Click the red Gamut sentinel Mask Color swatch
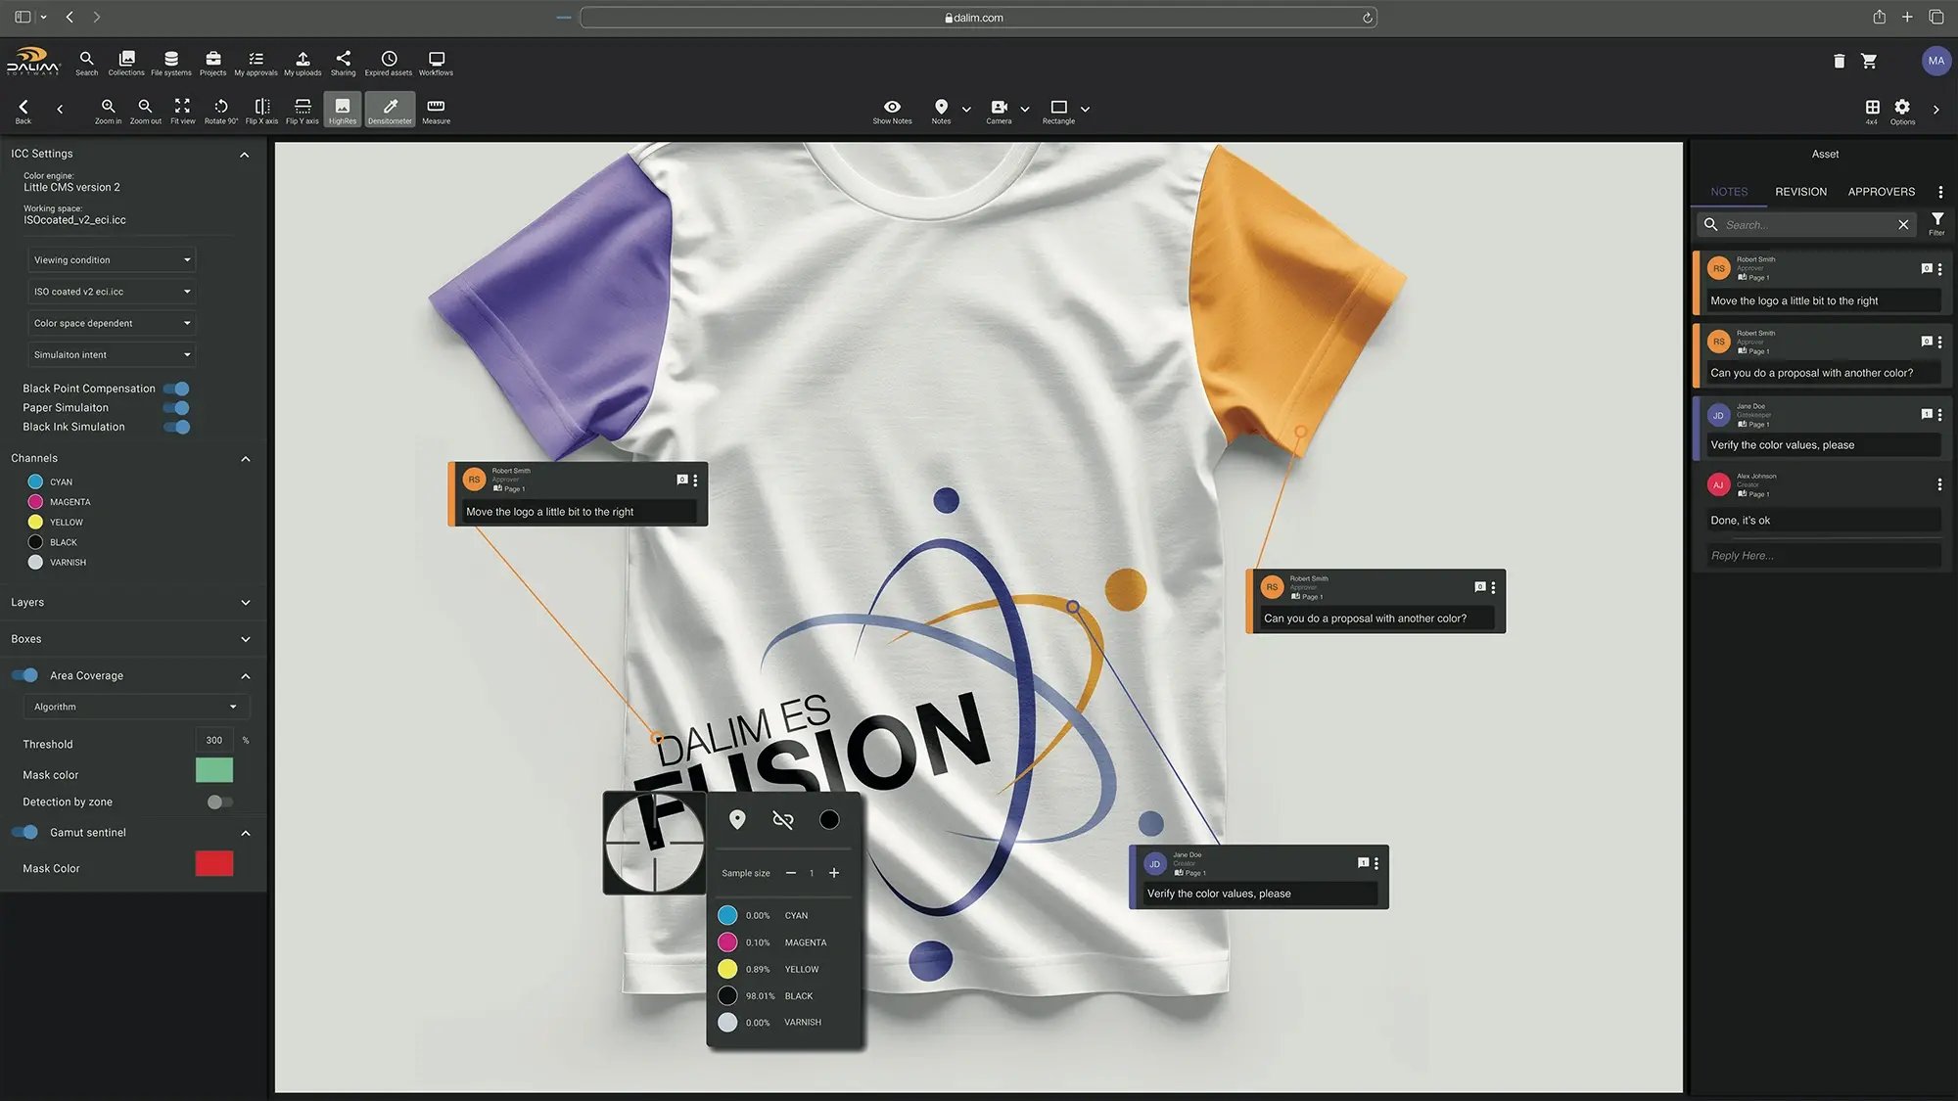1958x1101 pixels. pos(214,863)
